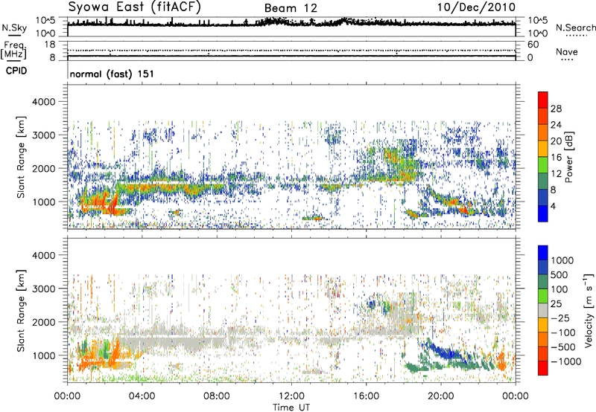Click the 'Velocity [m s-1]' colorbar label
The height and width of the screenshot is (412, 596).
589,310
